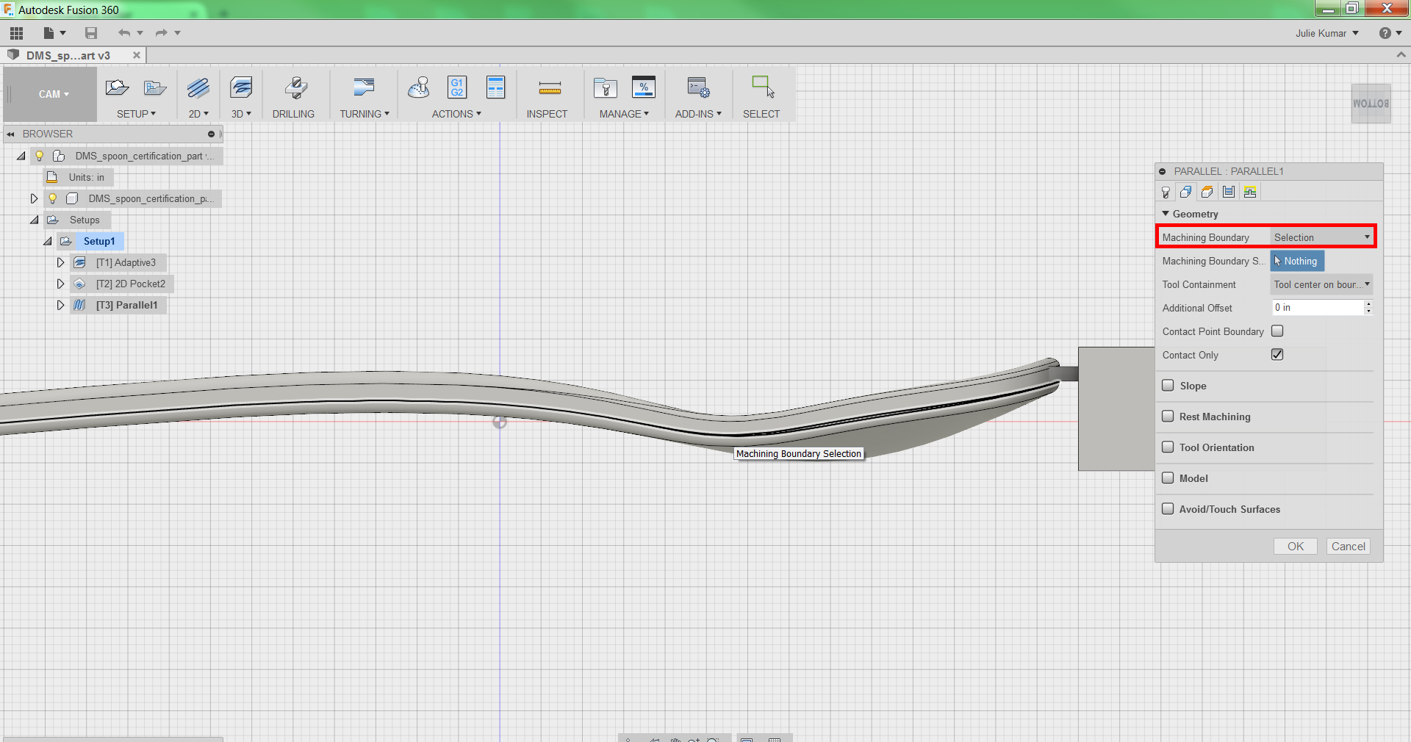Image resolution: width=1411 pixels, height=742 pixels.
Task: Open the Geometry tab in Parallel dialog
Action: point(1186,192)
